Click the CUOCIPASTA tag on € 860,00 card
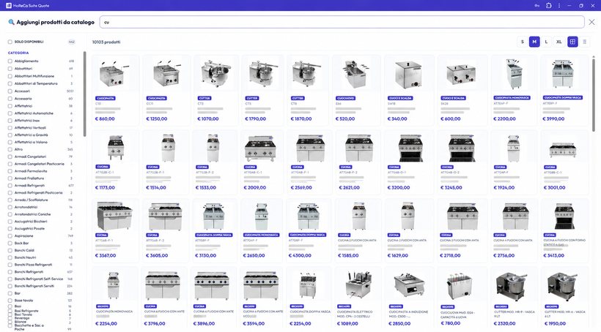Image resolution: width=601 pixels, height=332 pixels. tap(106, 98)
